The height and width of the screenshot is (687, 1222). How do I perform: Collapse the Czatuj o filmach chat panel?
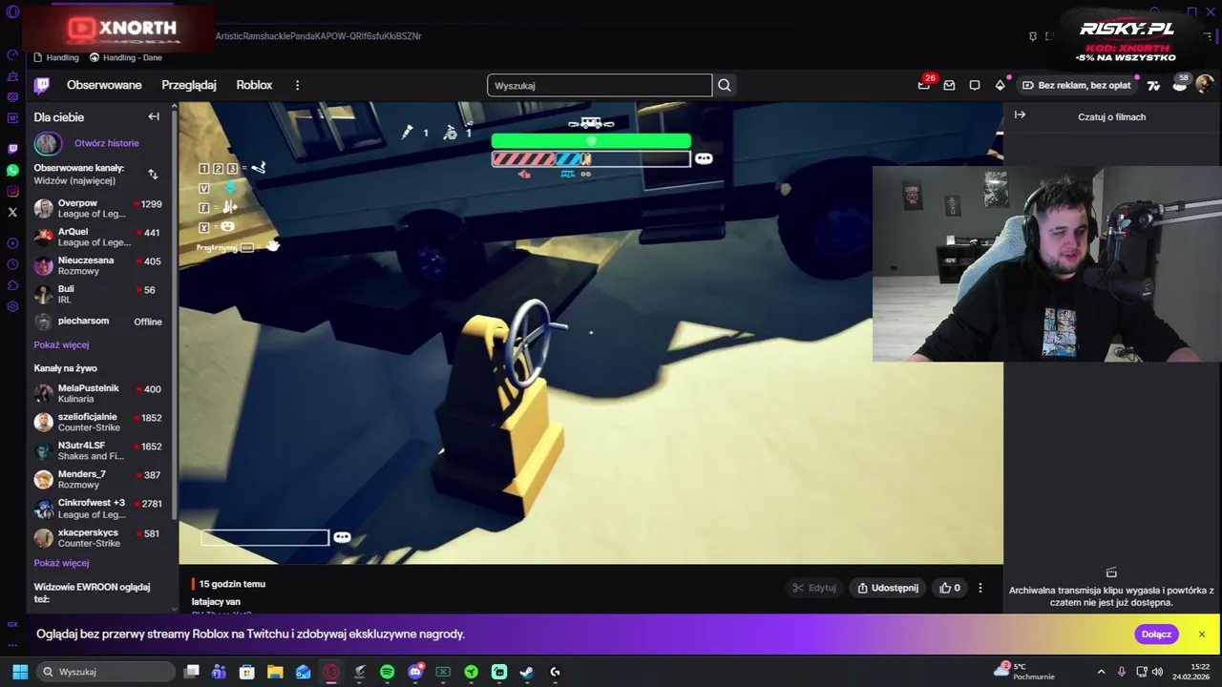point(1020,114)
